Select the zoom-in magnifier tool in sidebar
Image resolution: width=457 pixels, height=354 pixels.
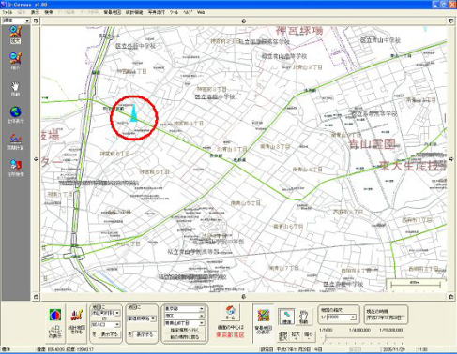pos(15,35)
